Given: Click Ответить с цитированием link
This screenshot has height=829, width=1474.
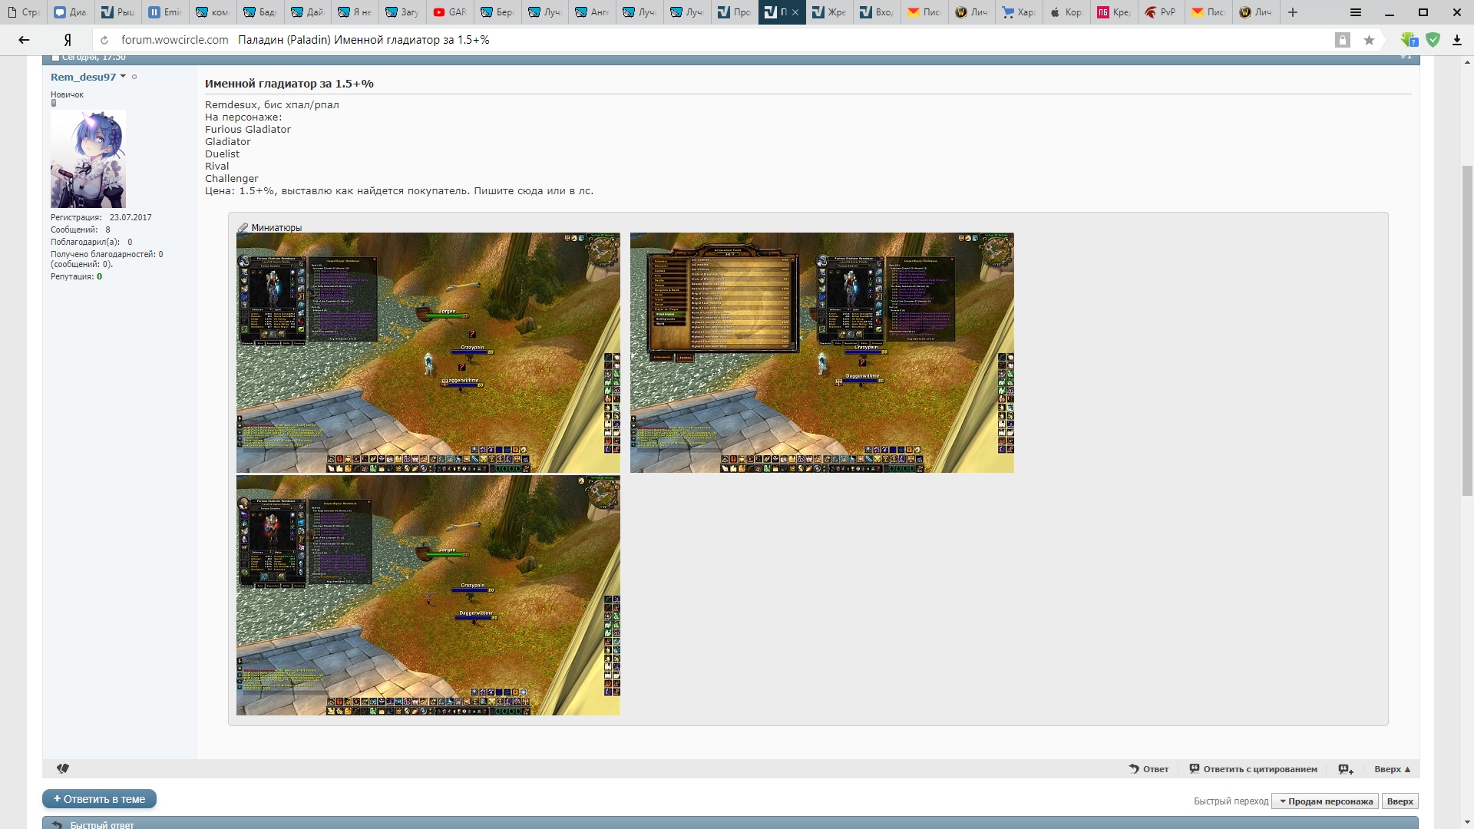Looking at the screenshot, I should (x=1253, y=769).
